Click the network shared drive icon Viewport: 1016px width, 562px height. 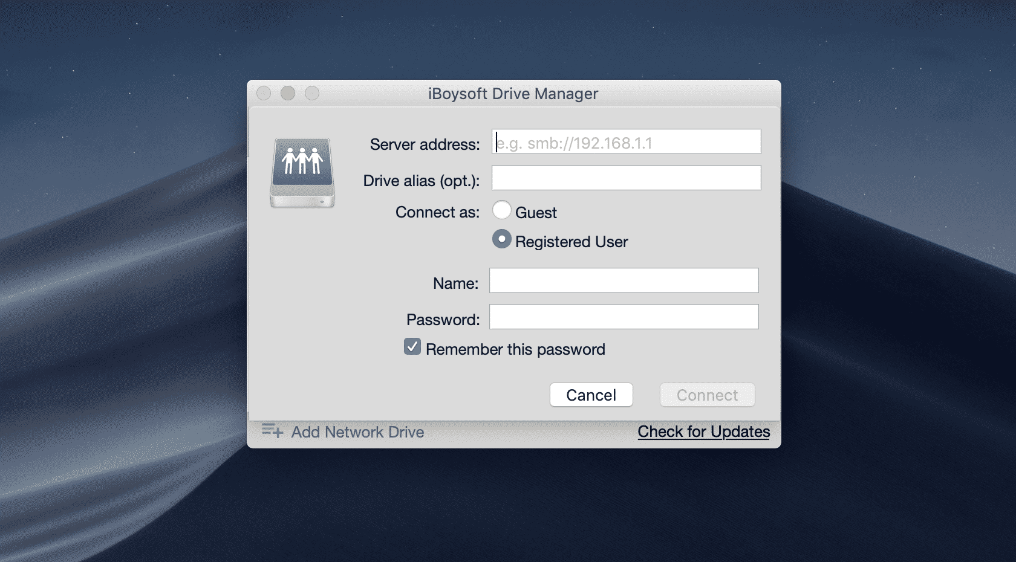click(302, 173)
